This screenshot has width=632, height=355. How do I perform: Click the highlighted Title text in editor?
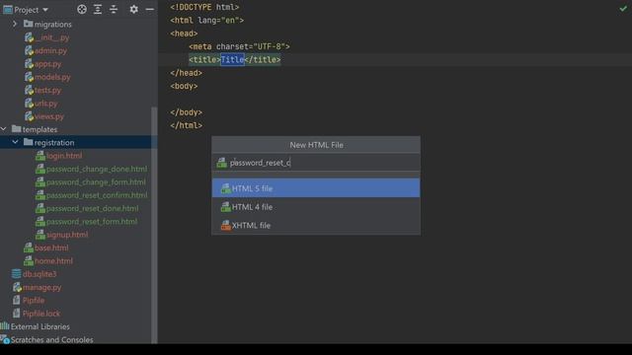232,59
